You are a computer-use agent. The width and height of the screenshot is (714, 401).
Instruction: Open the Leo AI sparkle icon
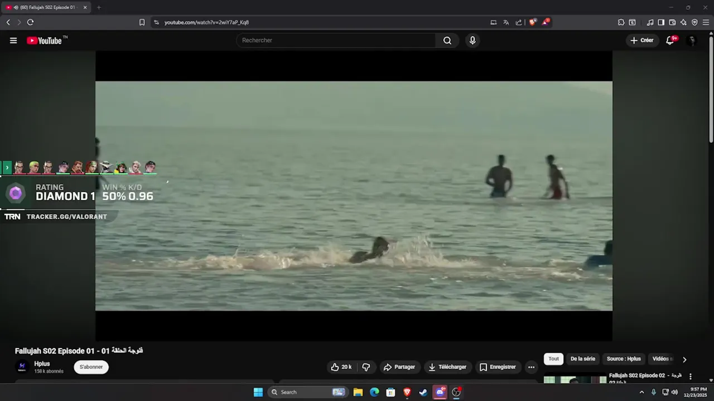(683, 22)
